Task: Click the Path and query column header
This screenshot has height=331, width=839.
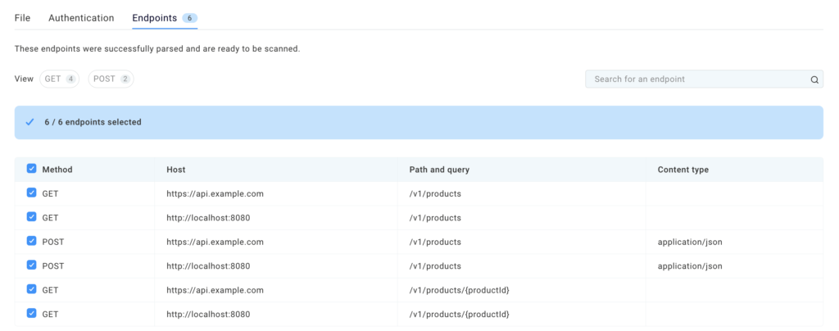Action: [439, 170]
